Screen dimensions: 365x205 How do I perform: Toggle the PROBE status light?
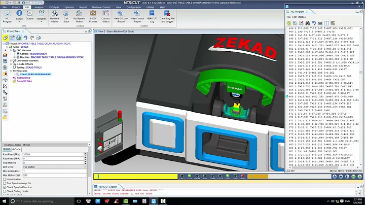(x=197, y=176)
